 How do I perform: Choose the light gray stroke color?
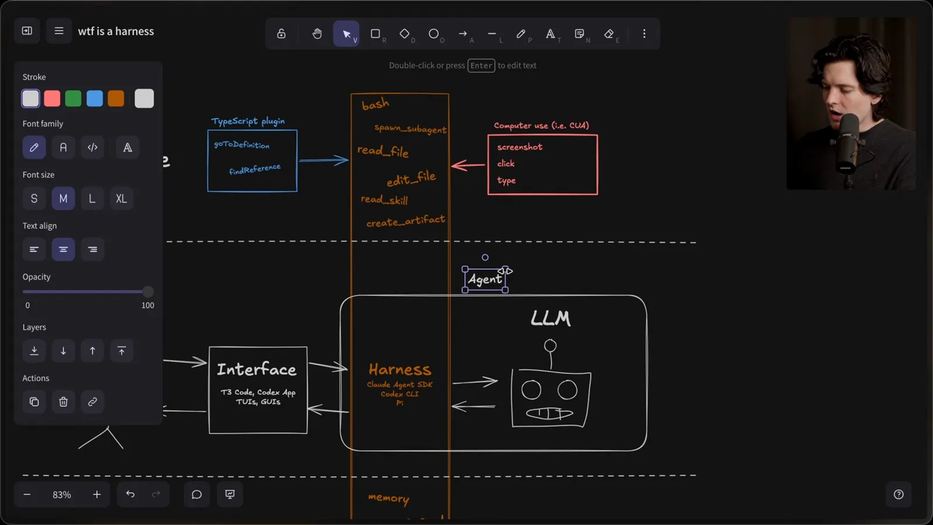click(x=31, y=99)
